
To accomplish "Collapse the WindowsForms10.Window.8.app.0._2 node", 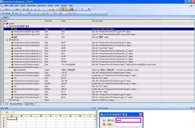I will (x=10, y=67).
